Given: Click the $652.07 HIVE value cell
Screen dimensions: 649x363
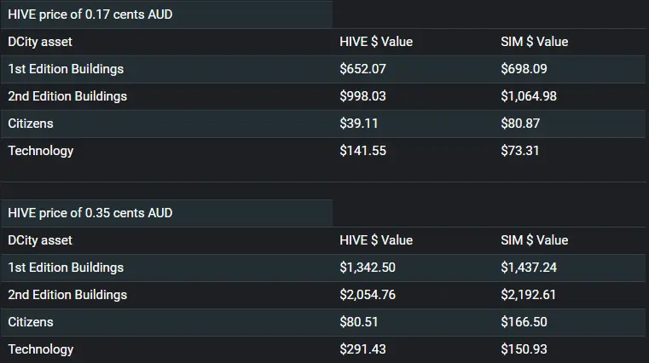Looking at the screenshot, I should pyautogui.click(x=363, y=69).
